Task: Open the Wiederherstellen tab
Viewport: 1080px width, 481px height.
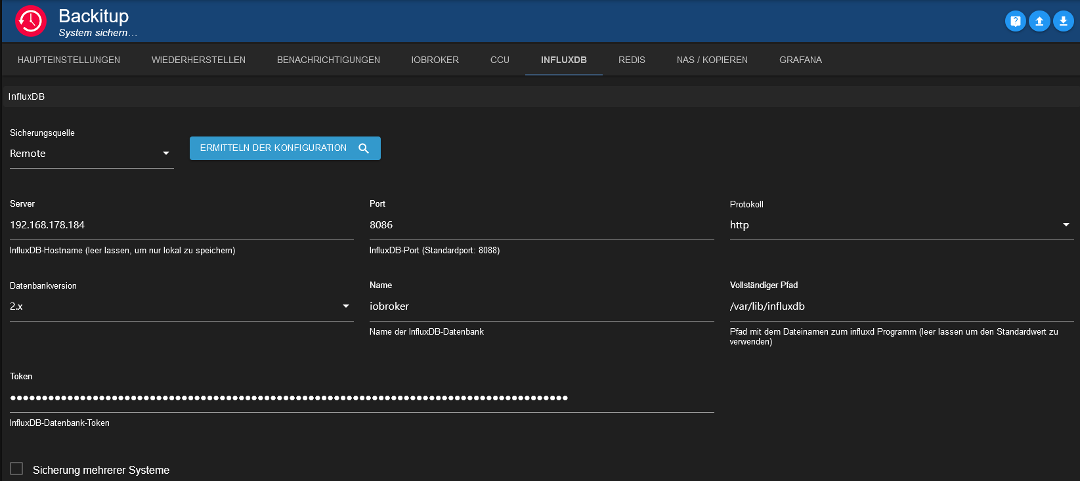Action: point(198,60)
